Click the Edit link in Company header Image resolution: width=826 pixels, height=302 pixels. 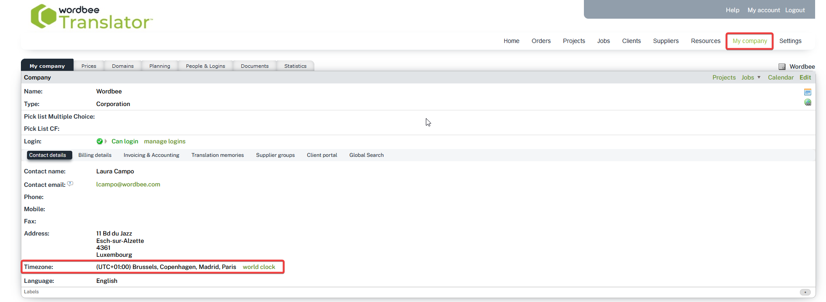pos(805,77)
